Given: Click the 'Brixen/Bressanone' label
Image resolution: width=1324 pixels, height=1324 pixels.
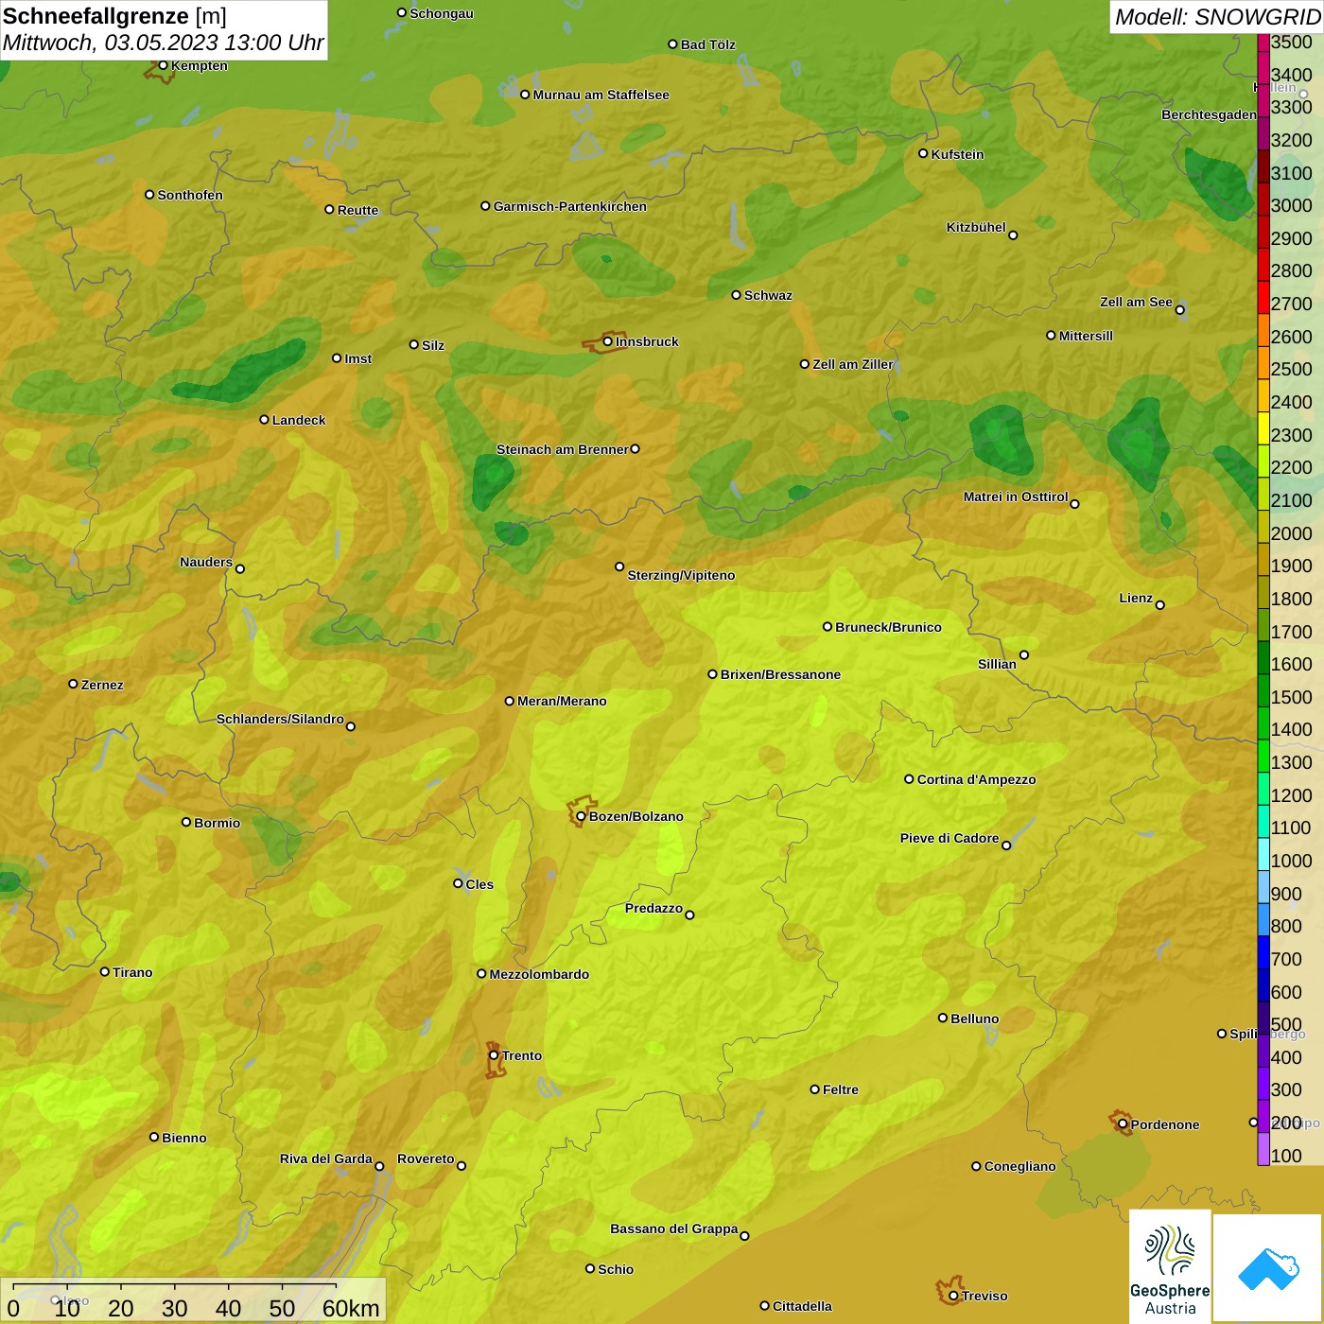Looking at the screenshot, I should (780, 674).
